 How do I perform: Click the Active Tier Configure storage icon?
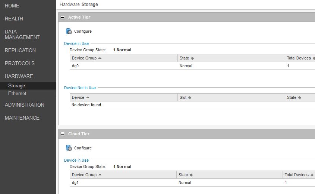[69, 31]
